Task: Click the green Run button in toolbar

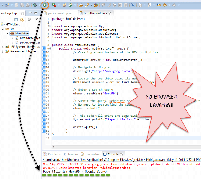Action: point(45,5)
